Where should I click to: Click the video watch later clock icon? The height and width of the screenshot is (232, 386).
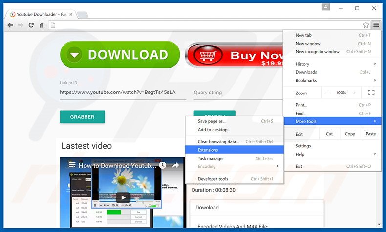(x=163, y=165)
